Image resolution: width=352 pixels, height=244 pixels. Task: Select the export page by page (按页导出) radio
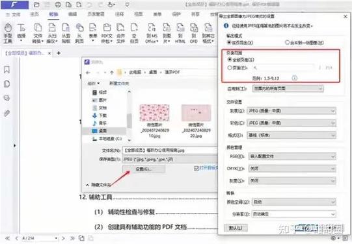coord(229,42)
